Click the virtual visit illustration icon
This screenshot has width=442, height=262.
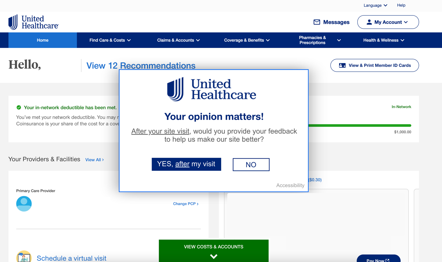24,257
